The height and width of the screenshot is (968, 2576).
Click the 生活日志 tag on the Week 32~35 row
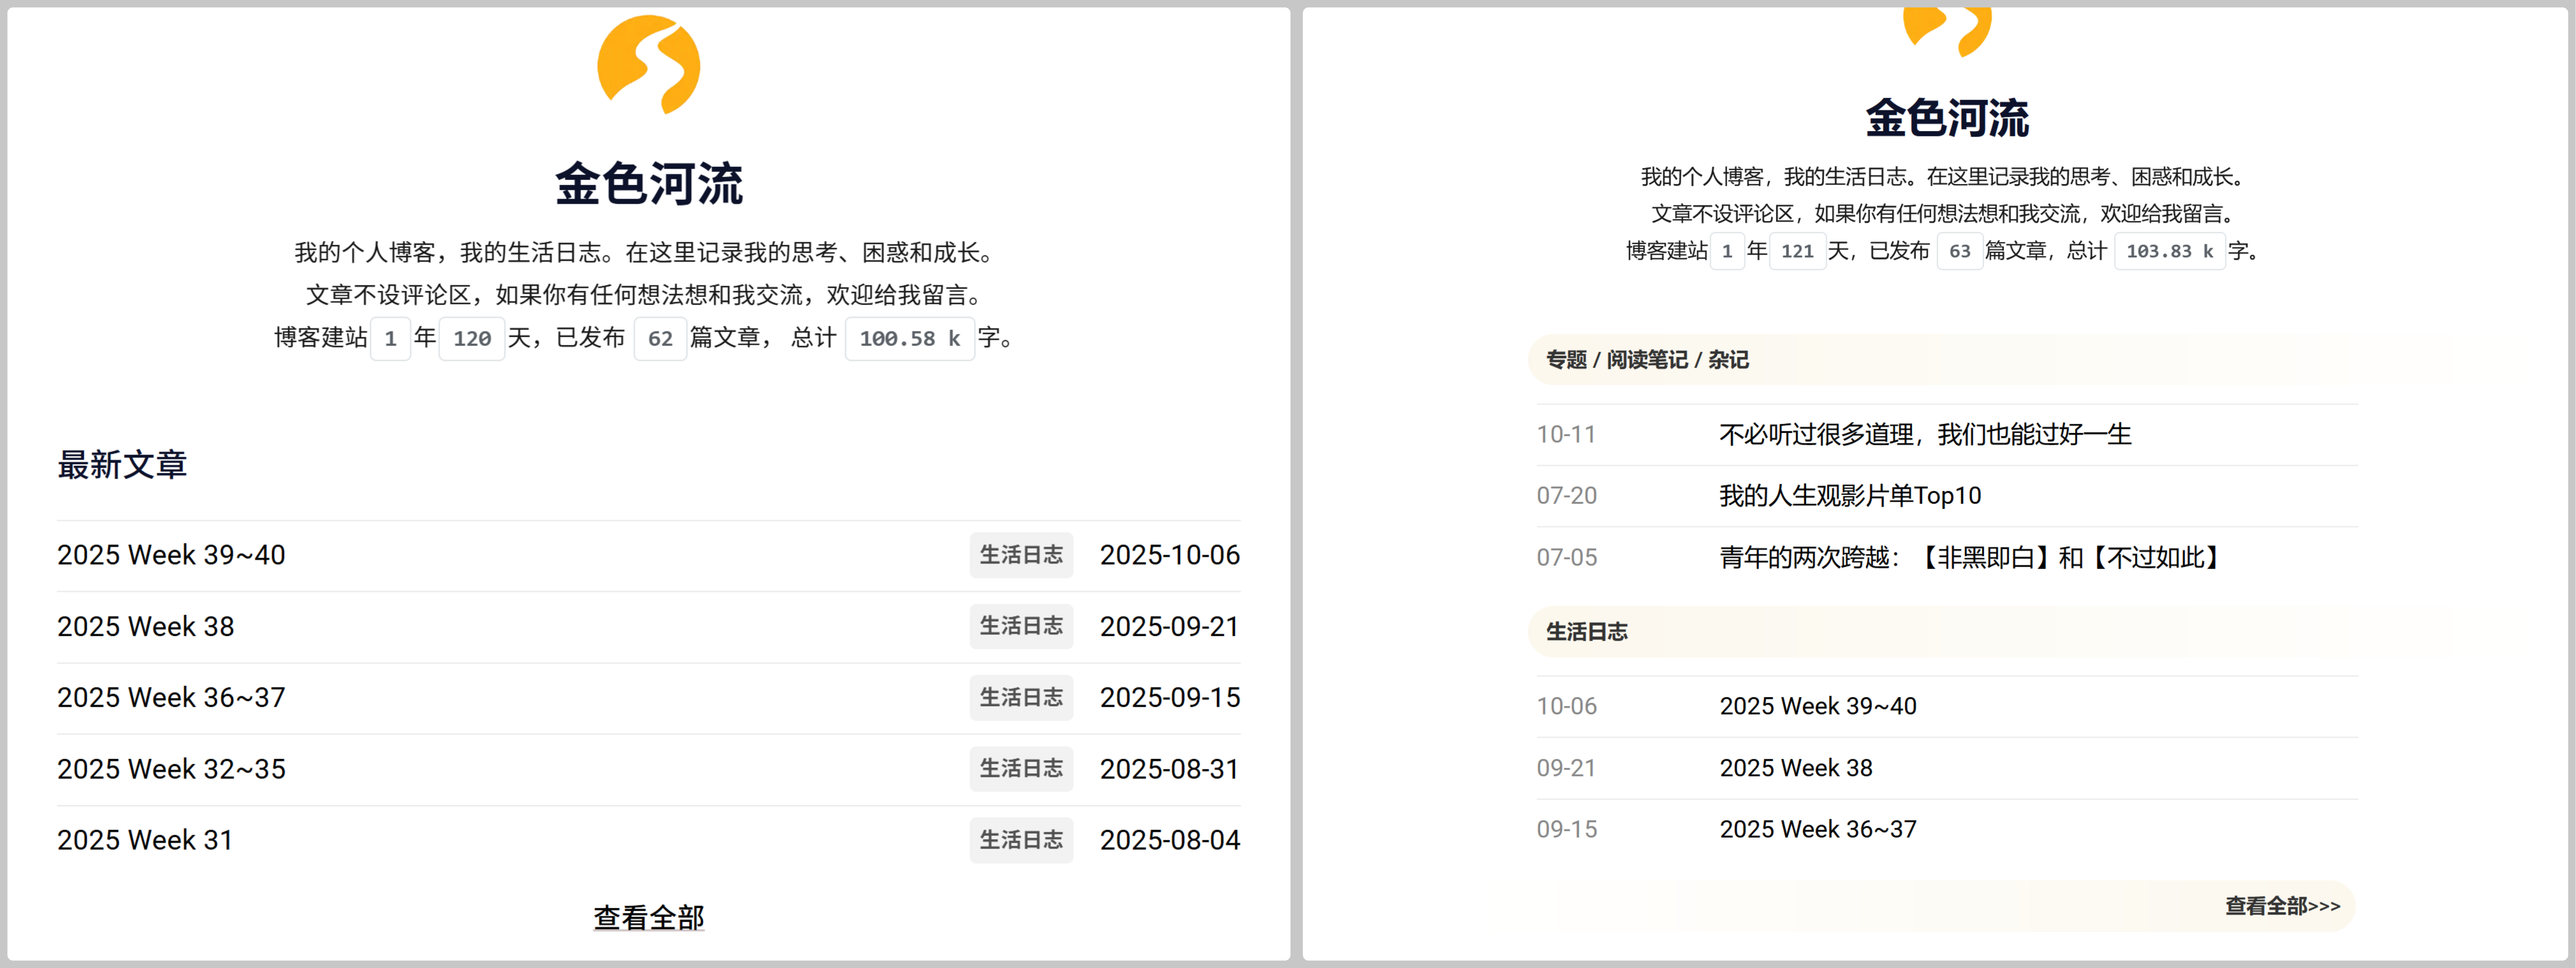tap(1021, 769)
